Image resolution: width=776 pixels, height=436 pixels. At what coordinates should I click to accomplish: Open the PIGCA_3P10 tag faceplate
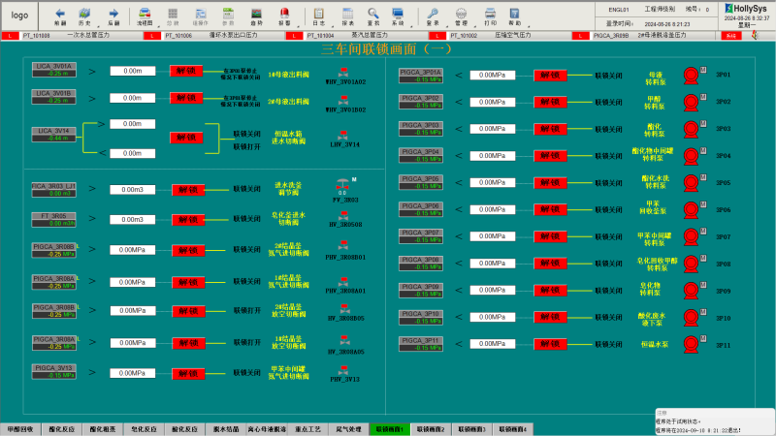[x=421, y=318]
